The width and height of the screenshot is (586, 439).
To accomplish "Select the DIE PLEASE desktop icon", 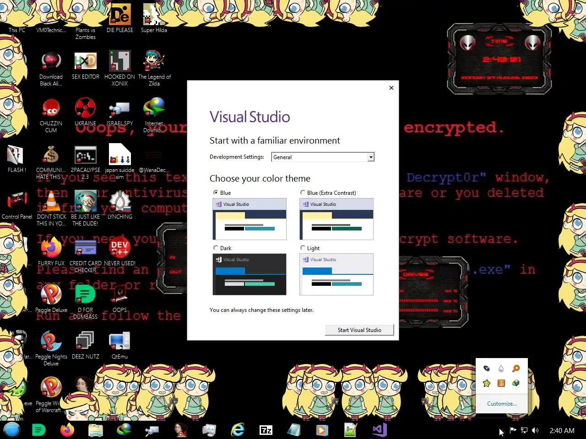I will point(119,19).
